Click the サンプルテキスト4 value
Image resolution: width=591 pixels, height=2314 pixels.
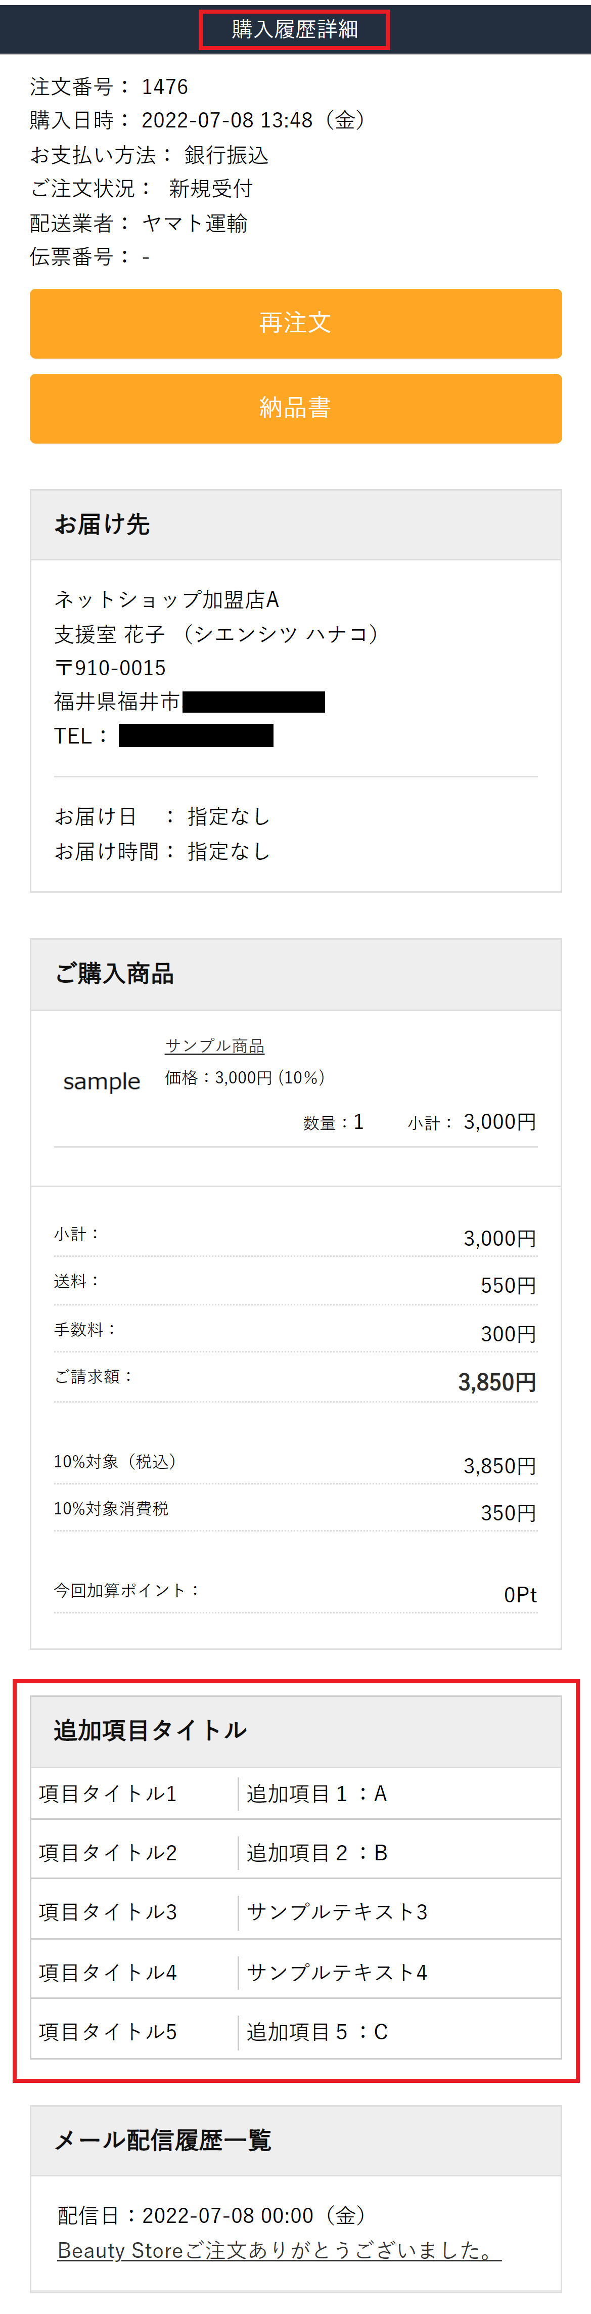click(337, 1972)
